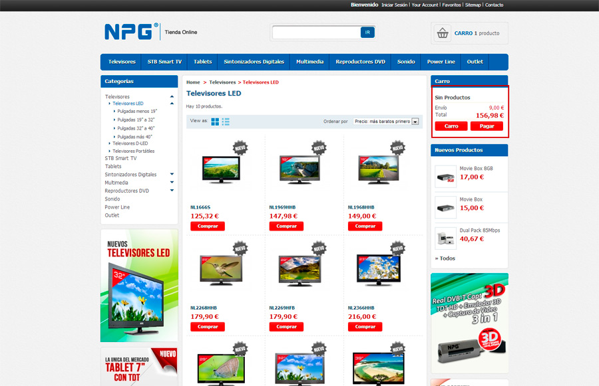Screen dimensions: 599x386
Task: Click Comprar for NL1968HHB
Action: tap(365, 226)
